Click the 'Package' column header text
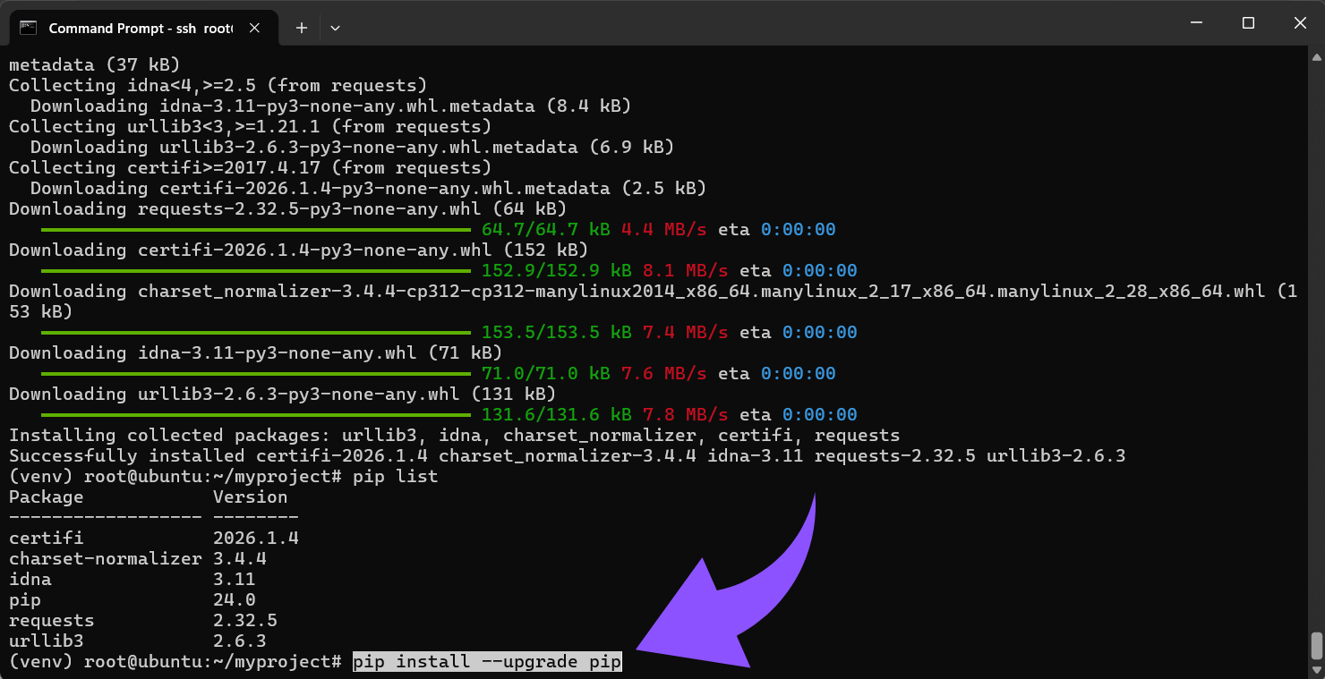This screenshot has width=1325, height=679. click(46, 497)
